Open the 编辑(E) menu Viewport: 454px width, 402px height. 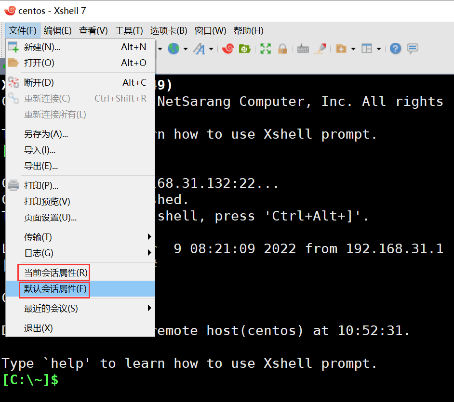[x=58, y=30]
